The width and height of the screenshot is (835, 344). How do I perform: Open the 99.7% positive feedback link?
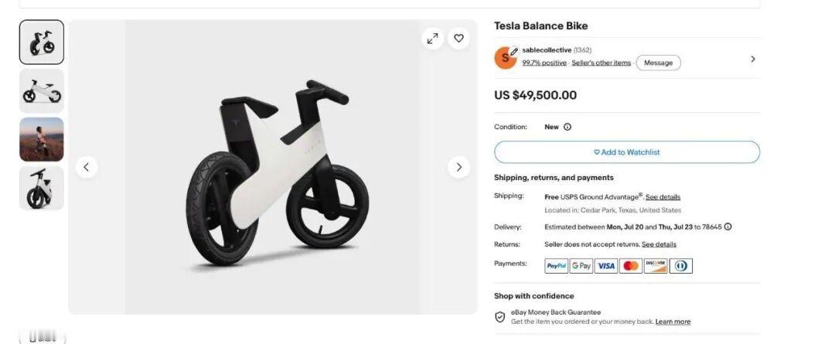click(544, 63)
